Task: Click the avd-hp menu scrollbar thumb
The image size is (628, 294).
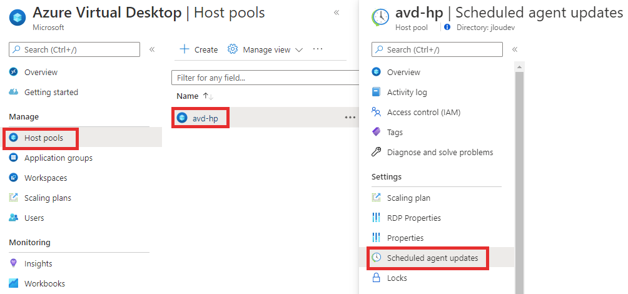Action: (x=519, y=182)
